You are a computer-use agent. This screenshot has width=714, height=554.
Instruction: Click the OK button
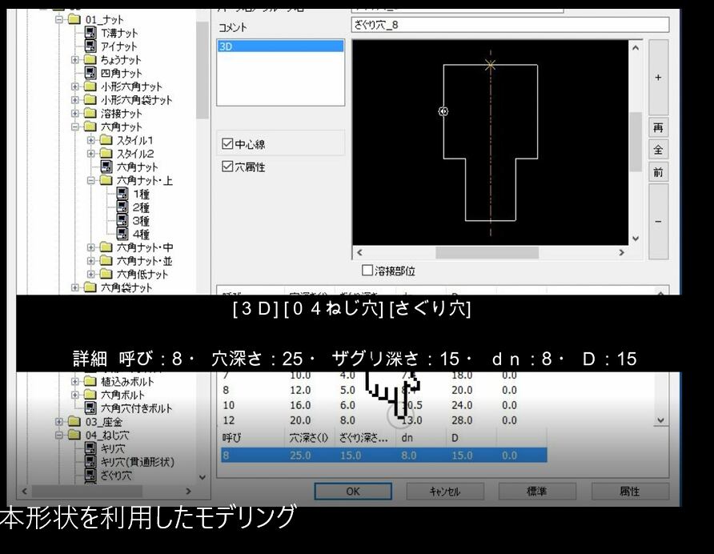tap(352, 492)
